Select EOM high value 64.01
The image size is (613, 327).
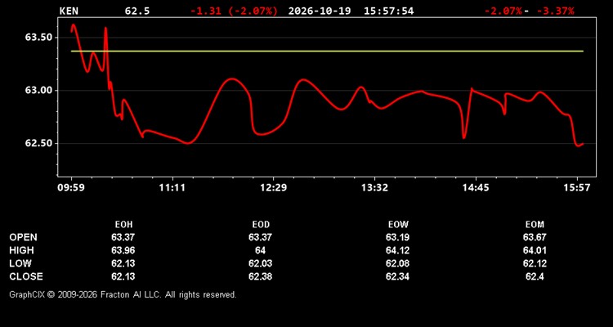point(535,250)
